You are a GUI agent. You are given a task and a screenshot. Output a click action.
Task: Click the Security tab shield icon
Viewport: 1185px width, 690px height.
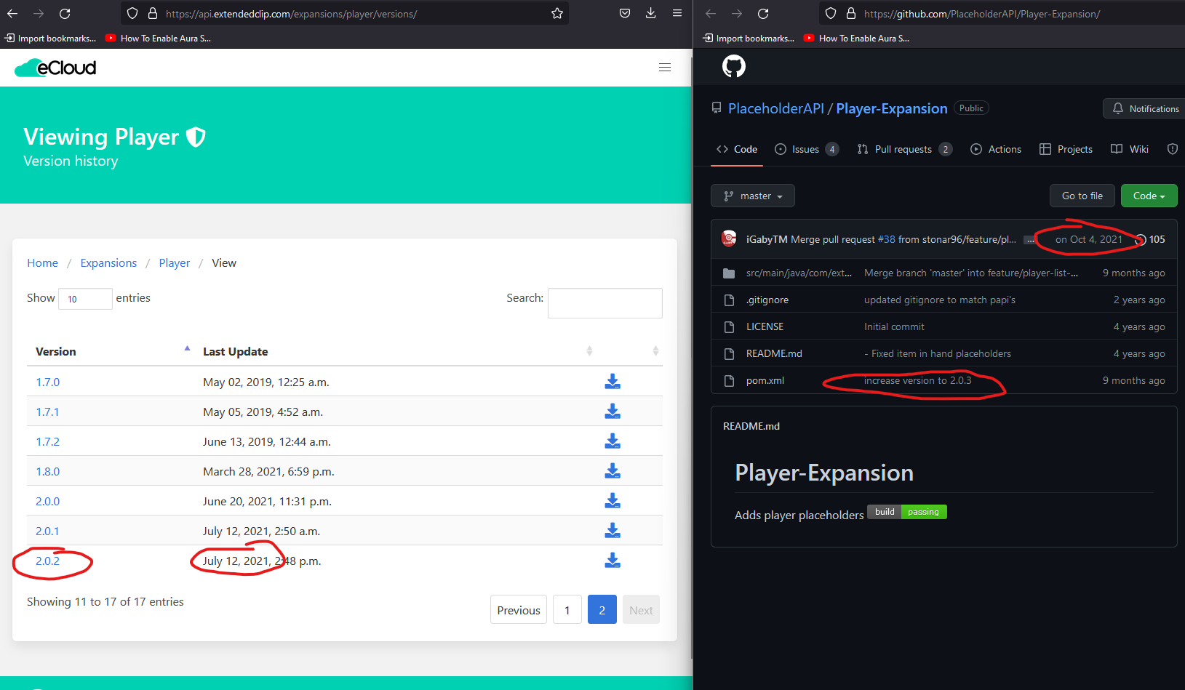click(x=1173, y=149)
